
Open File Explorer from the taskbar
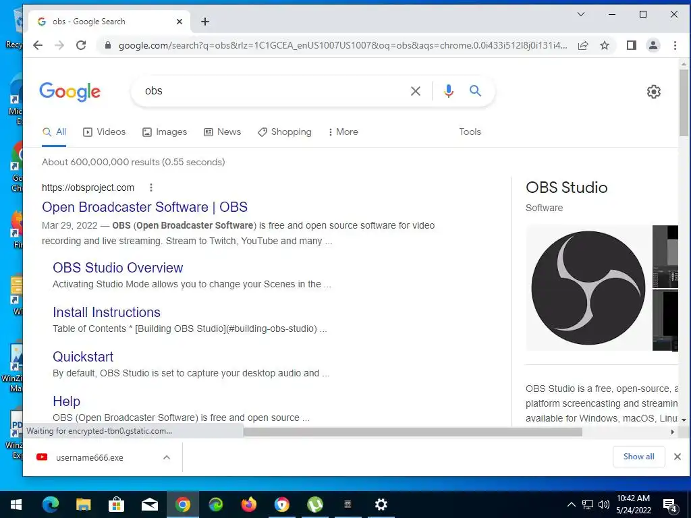(x=83, y=505)
